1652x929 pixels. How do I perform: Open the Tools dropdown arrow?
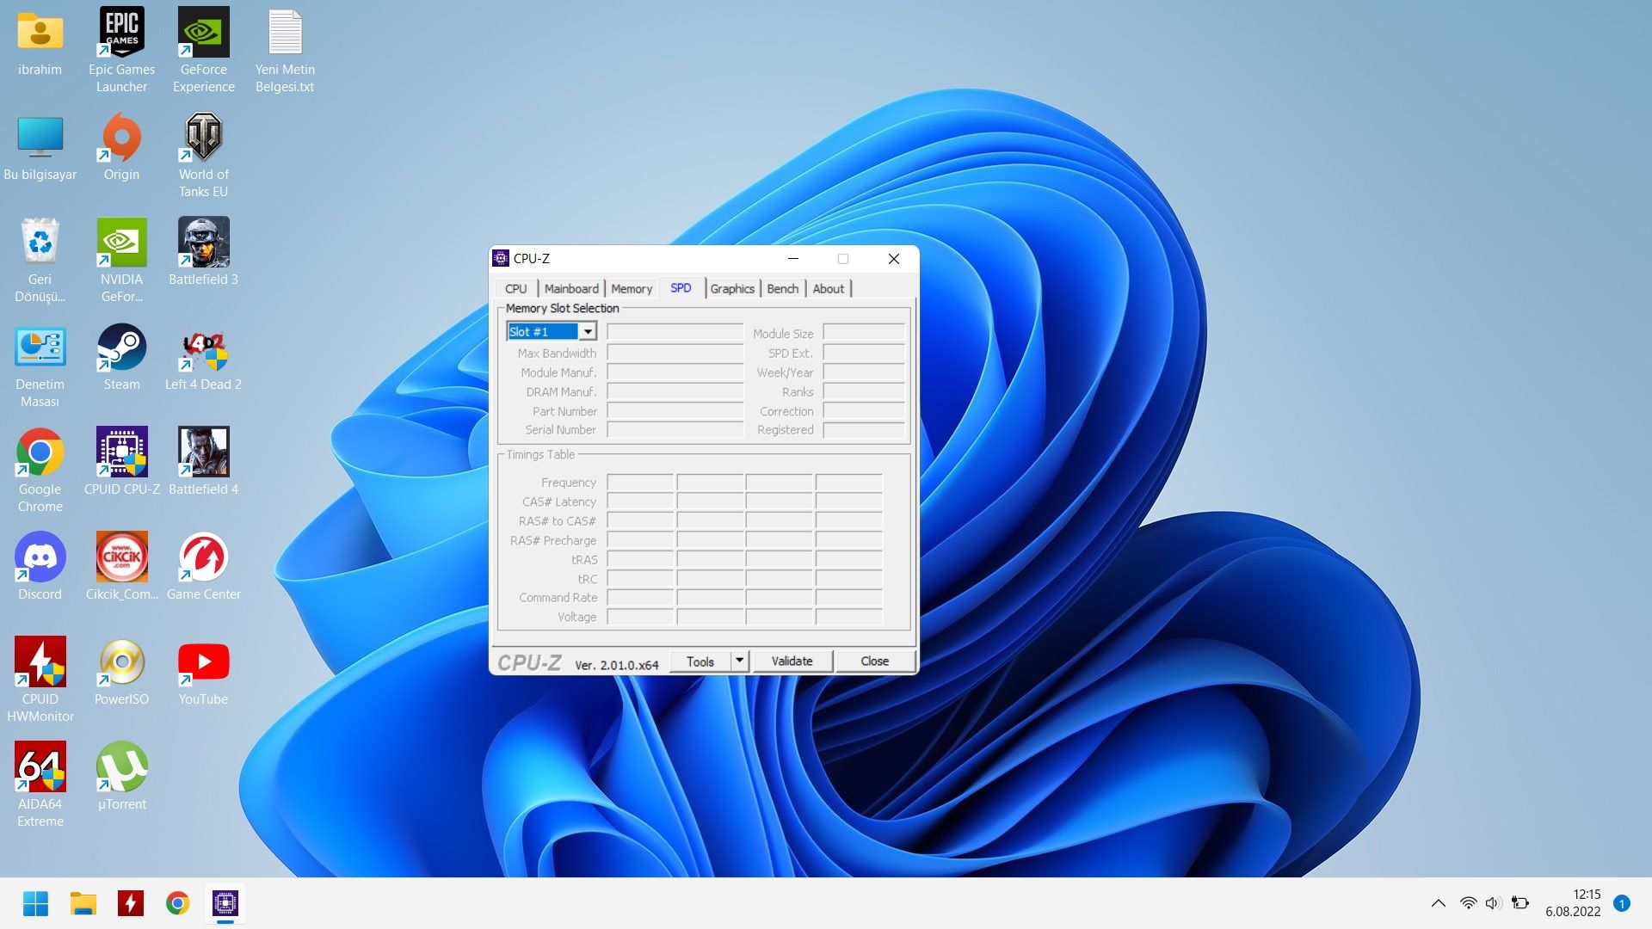coord(739,661)
